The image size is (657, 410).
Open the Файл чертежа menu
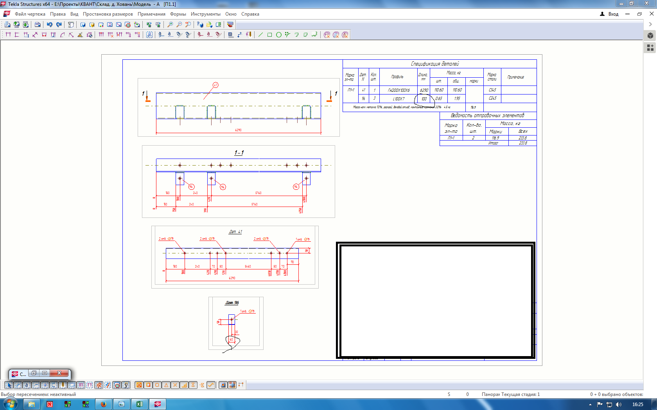click(30, 14)
